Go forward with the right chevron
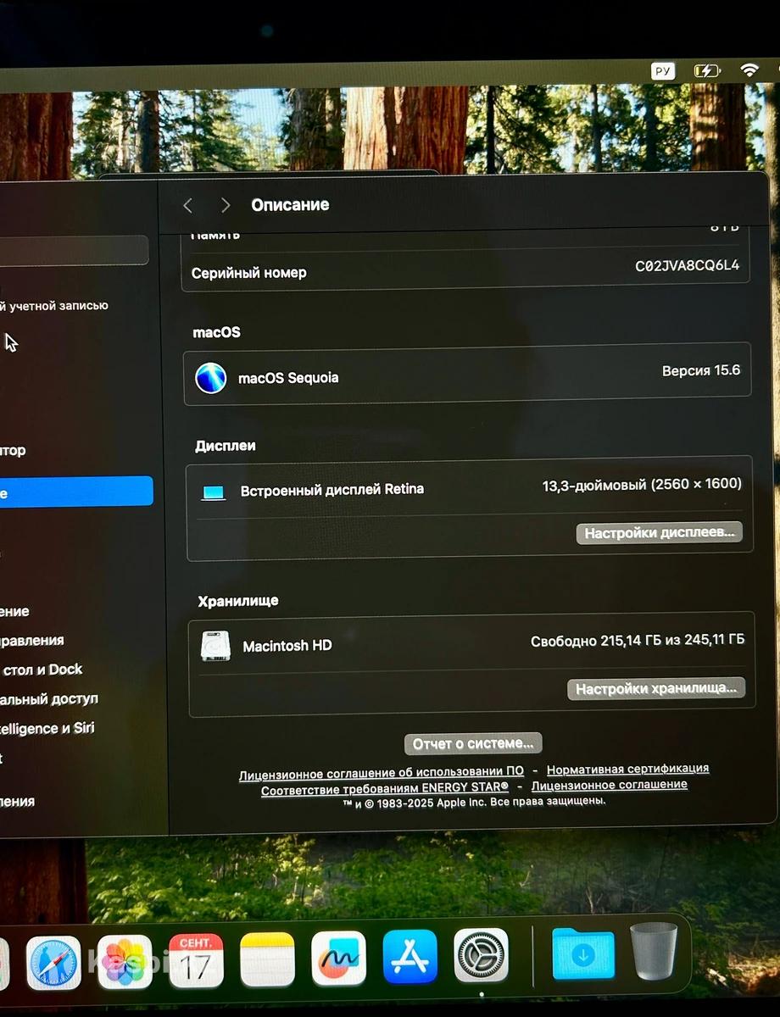The width and height of the screenshot is (780, 1017). [x=225, y=205]
